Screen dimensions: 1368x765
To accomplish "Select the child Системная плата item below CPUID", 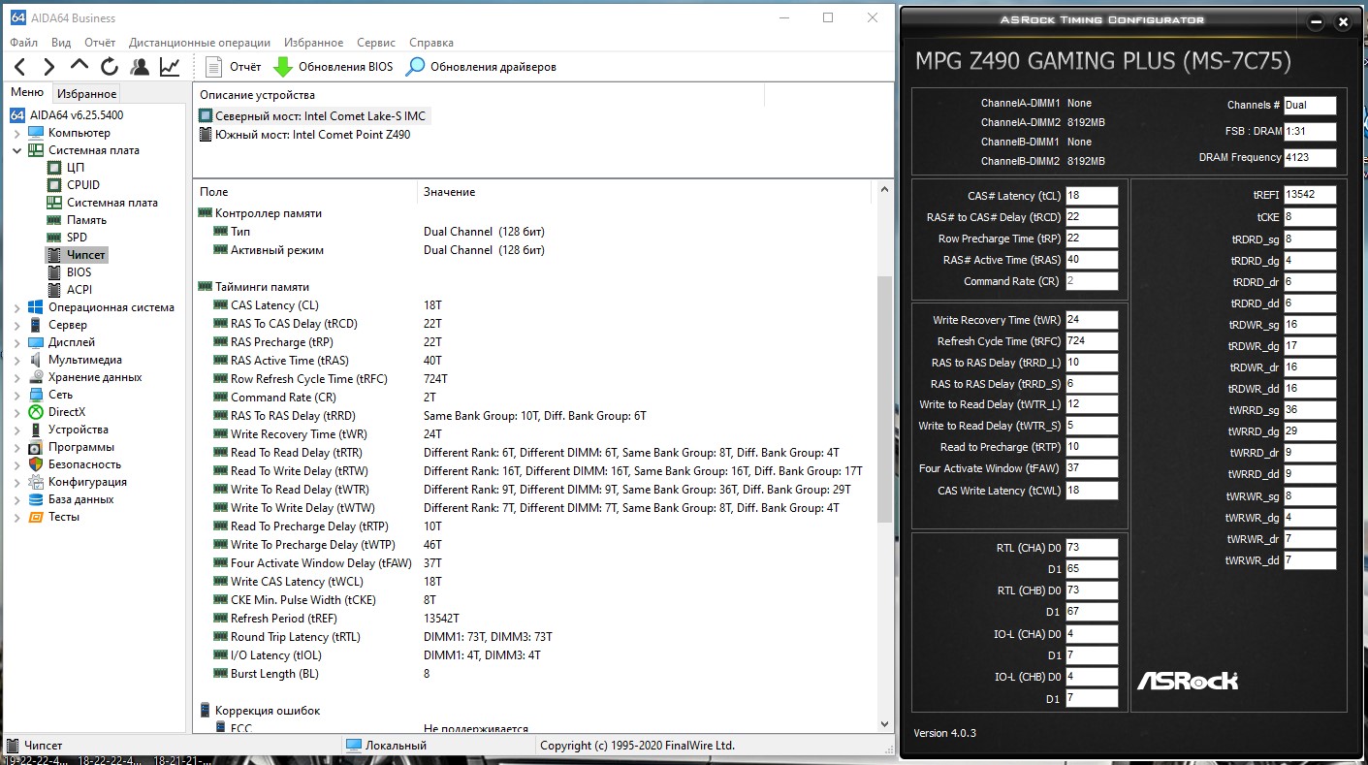I will [111, 203].
